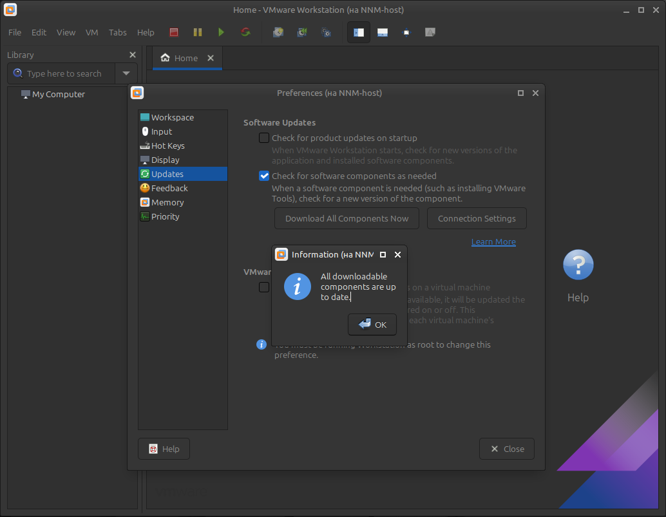Click the yellow suspend (pause) toolbar icon
This screenshot has width=666, height=517.
pos(198,32)
